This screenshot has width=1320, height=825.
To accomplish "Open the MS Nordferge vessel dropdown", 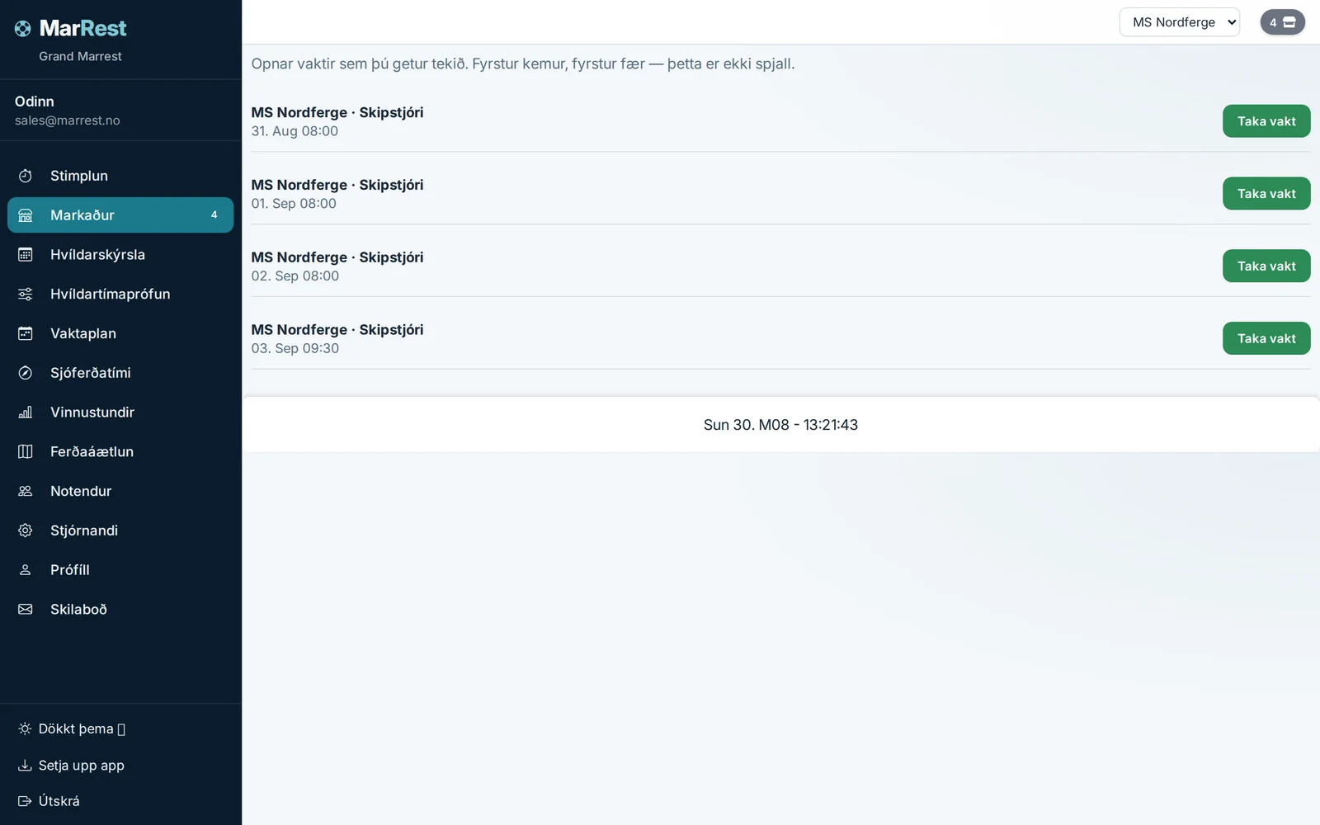I will (1179, 22).
